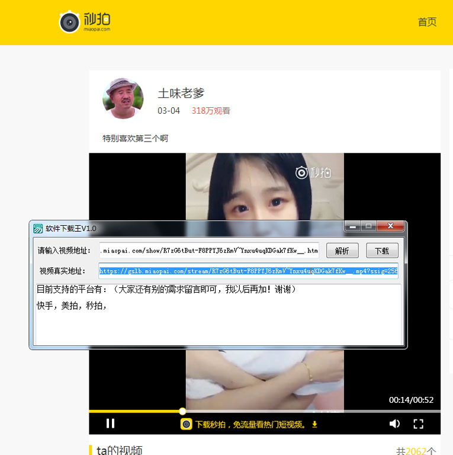453x455 pixels.
Task: Open the 共2062个 videos count link
Action: (416, 451)
